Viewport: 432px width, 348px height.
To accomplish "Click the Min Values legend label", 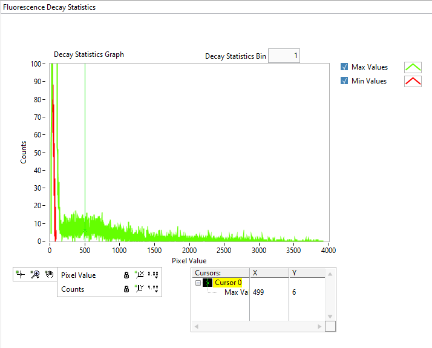I will [369, 81].
